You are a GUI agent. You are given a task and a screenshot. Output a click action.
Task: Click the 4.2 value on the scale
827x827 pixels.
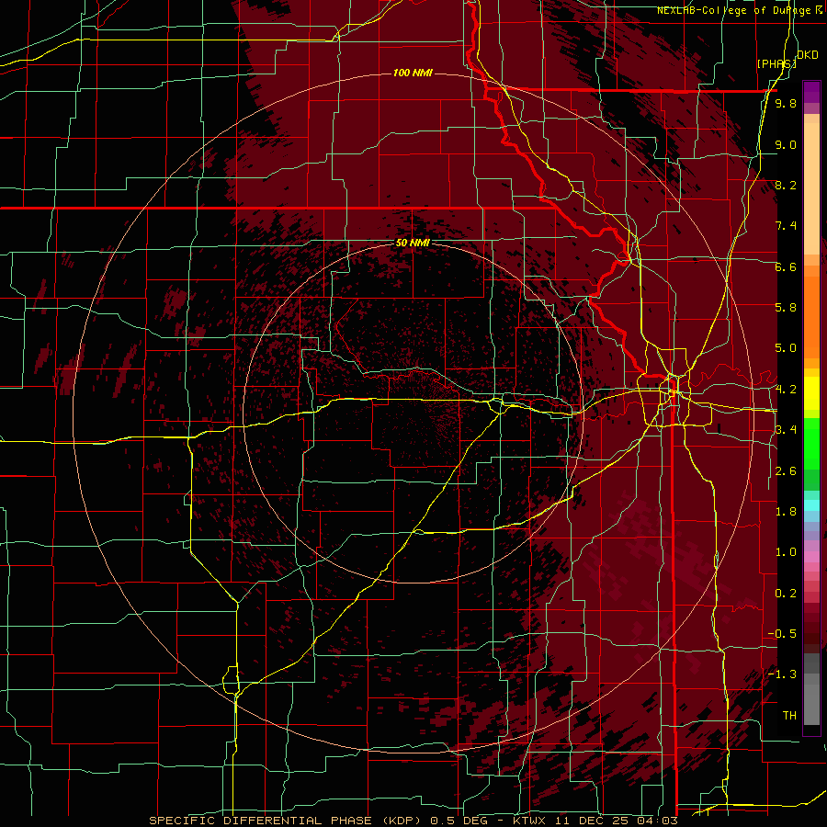pyautogui.click(x=786, y=390)
